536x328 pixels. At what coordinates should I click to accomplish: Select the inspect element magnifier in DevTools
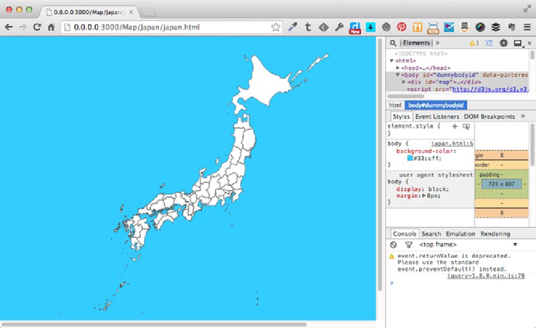(393, 43)
